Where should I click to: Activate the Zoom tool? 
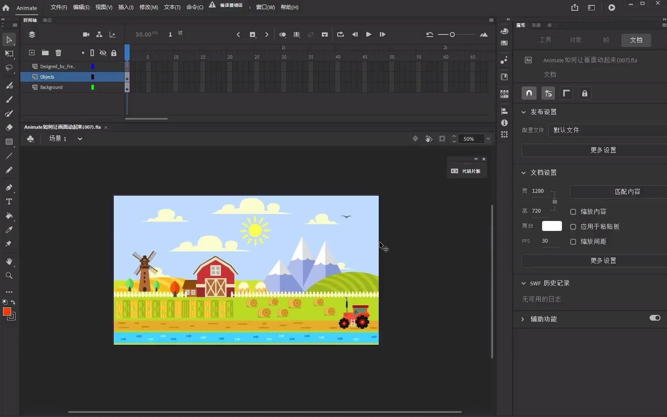pos(9,275)
